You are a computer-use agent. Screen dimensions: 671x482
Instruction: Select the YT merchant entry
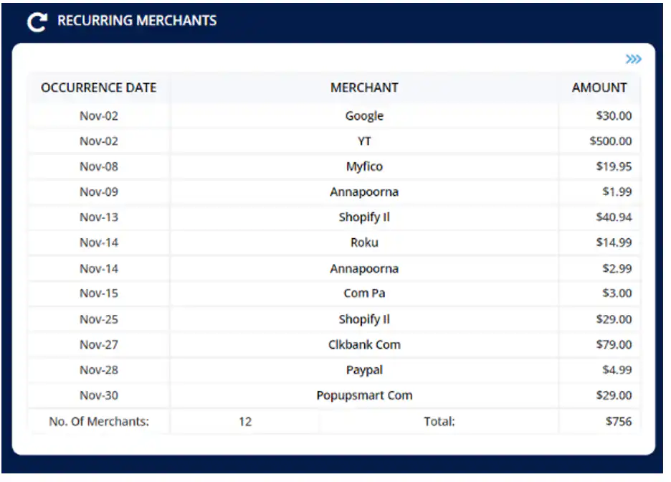364,141
